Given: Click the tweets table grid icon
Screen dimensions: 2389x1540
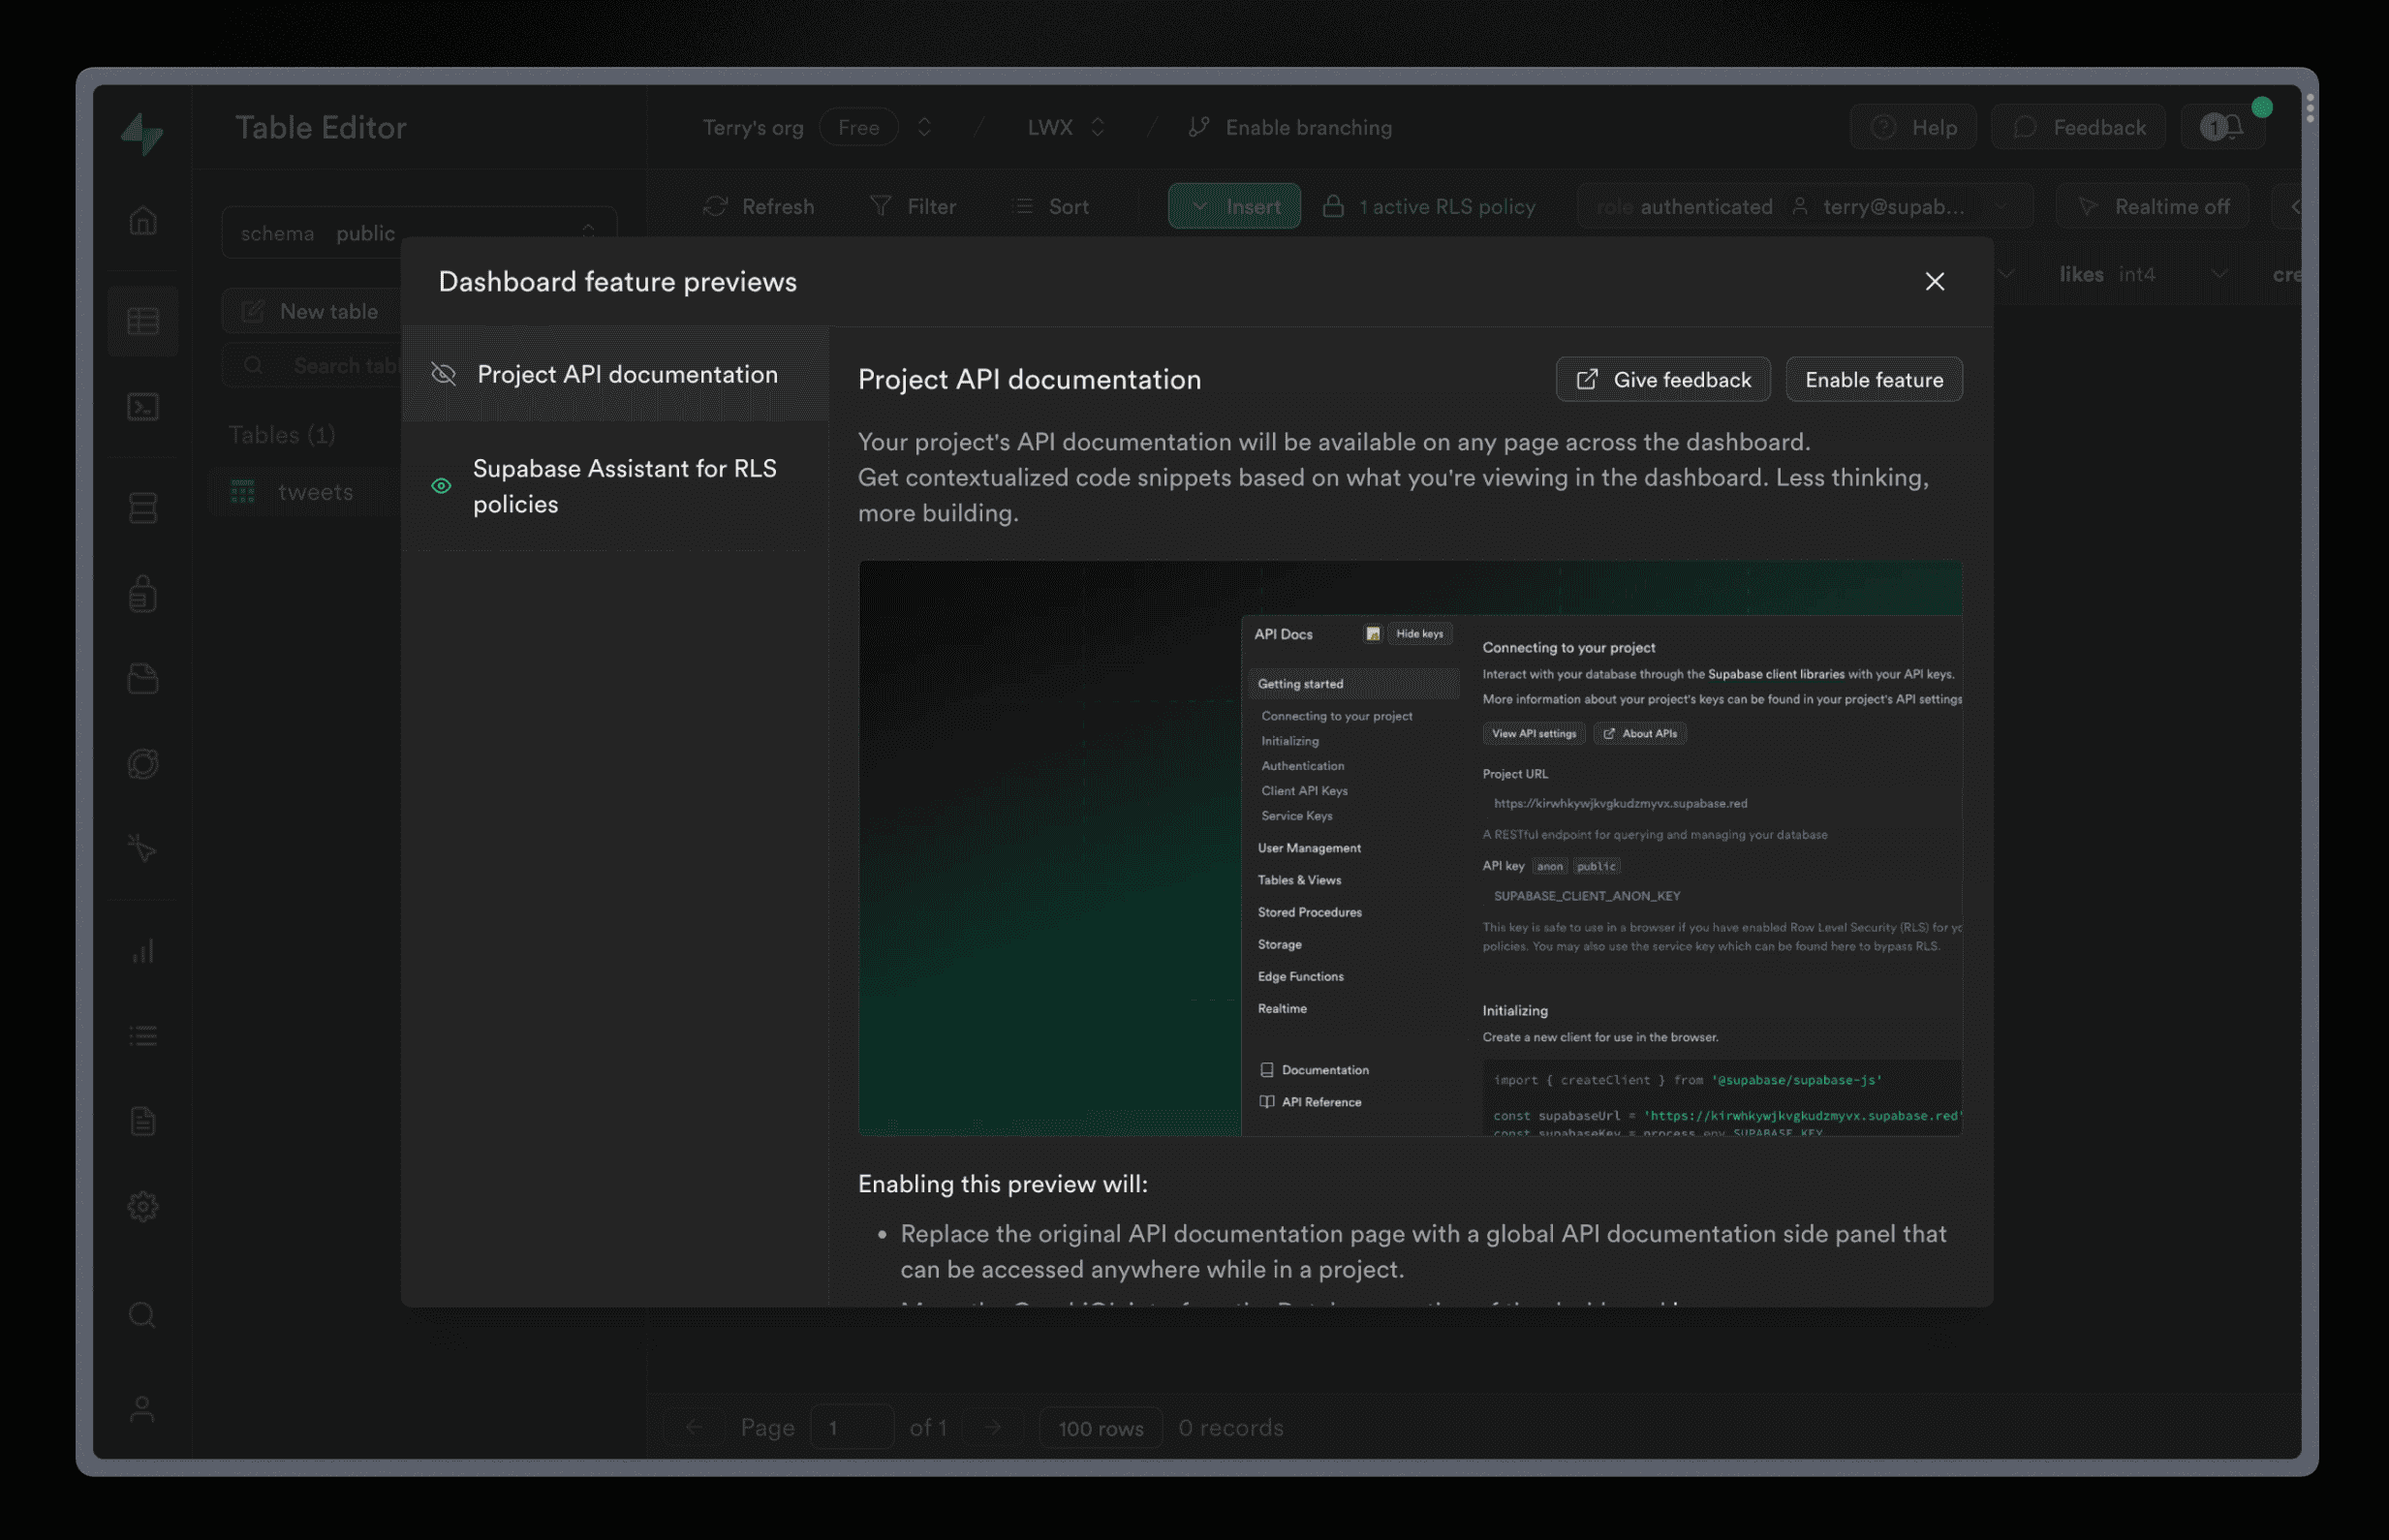Looking at the screenshot, I should [243, 492].
